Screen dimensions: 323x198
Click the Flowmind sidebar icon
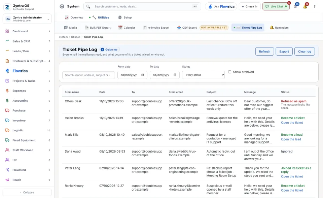(7, 170)
